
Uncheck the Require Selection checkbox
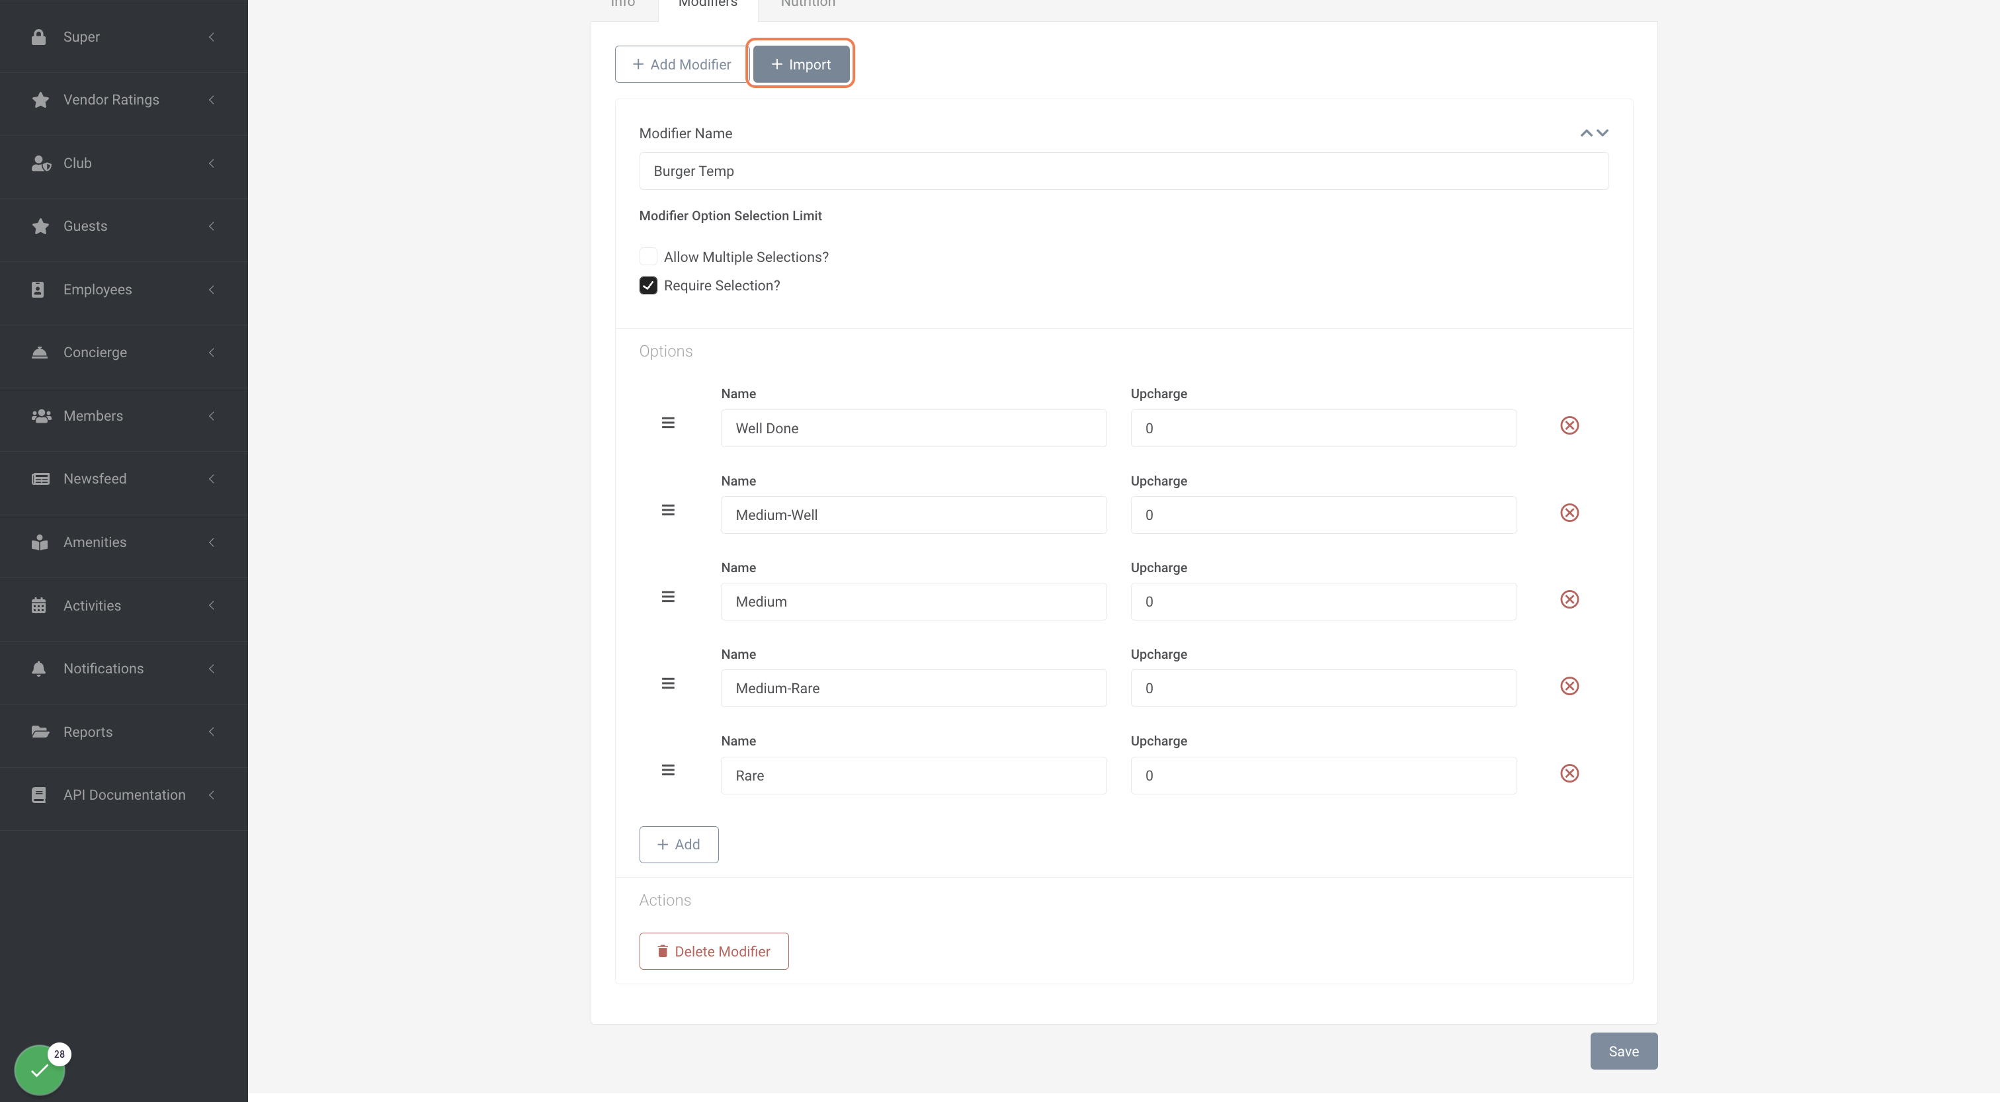click(648, 285)
